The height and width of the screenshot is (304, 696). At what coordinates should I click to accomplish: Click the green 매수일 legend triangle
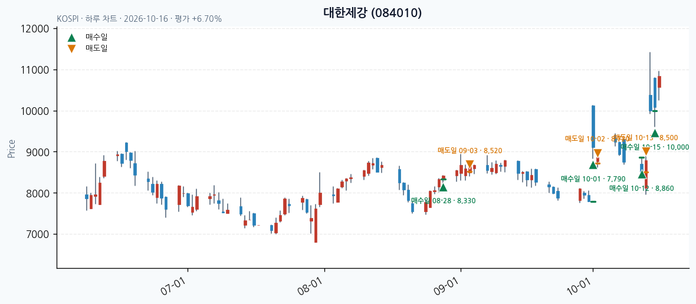tap(71, 38)
